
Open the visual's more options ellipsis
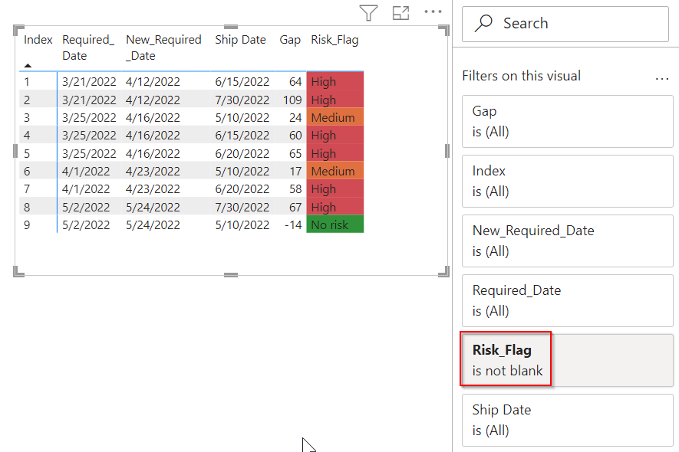click(433, 11)
